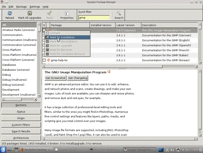Open the Package menu
203x153 pixels.
(x=21, y=7)
